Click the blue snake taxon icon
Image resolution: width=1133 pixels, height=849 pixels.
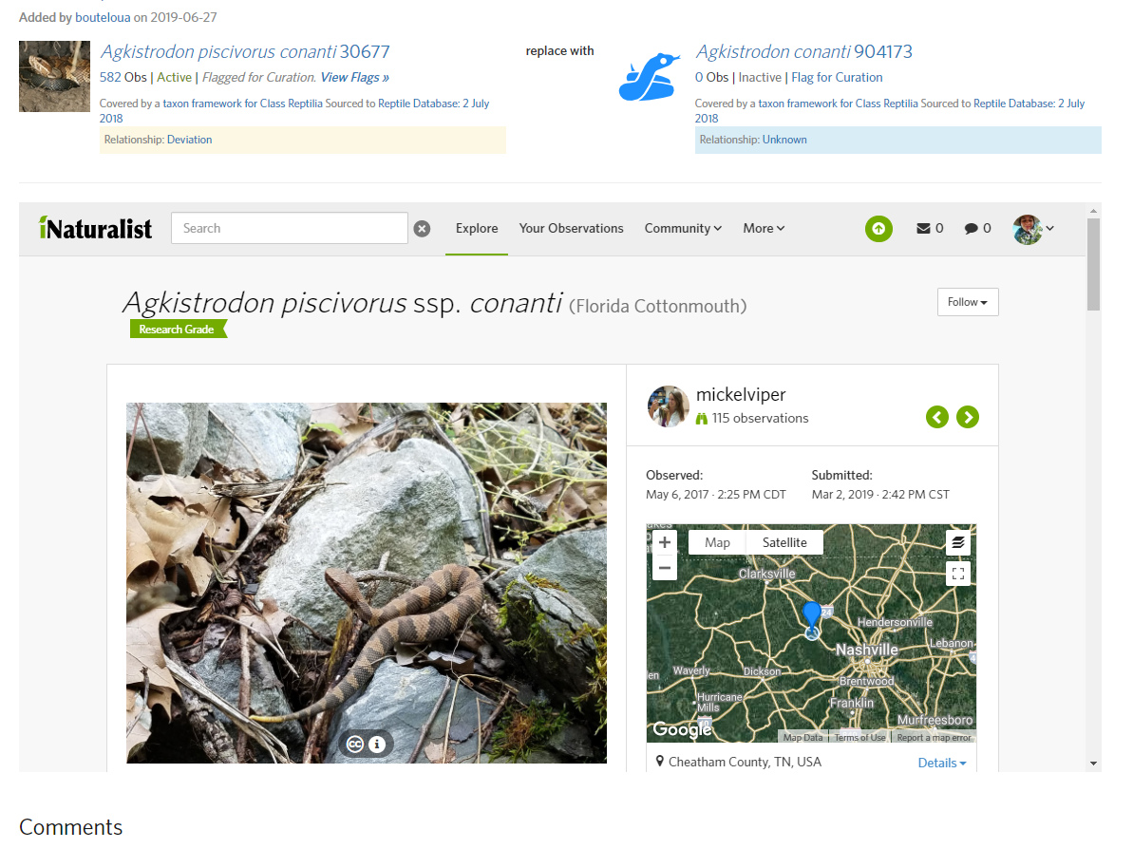(649, 77)
